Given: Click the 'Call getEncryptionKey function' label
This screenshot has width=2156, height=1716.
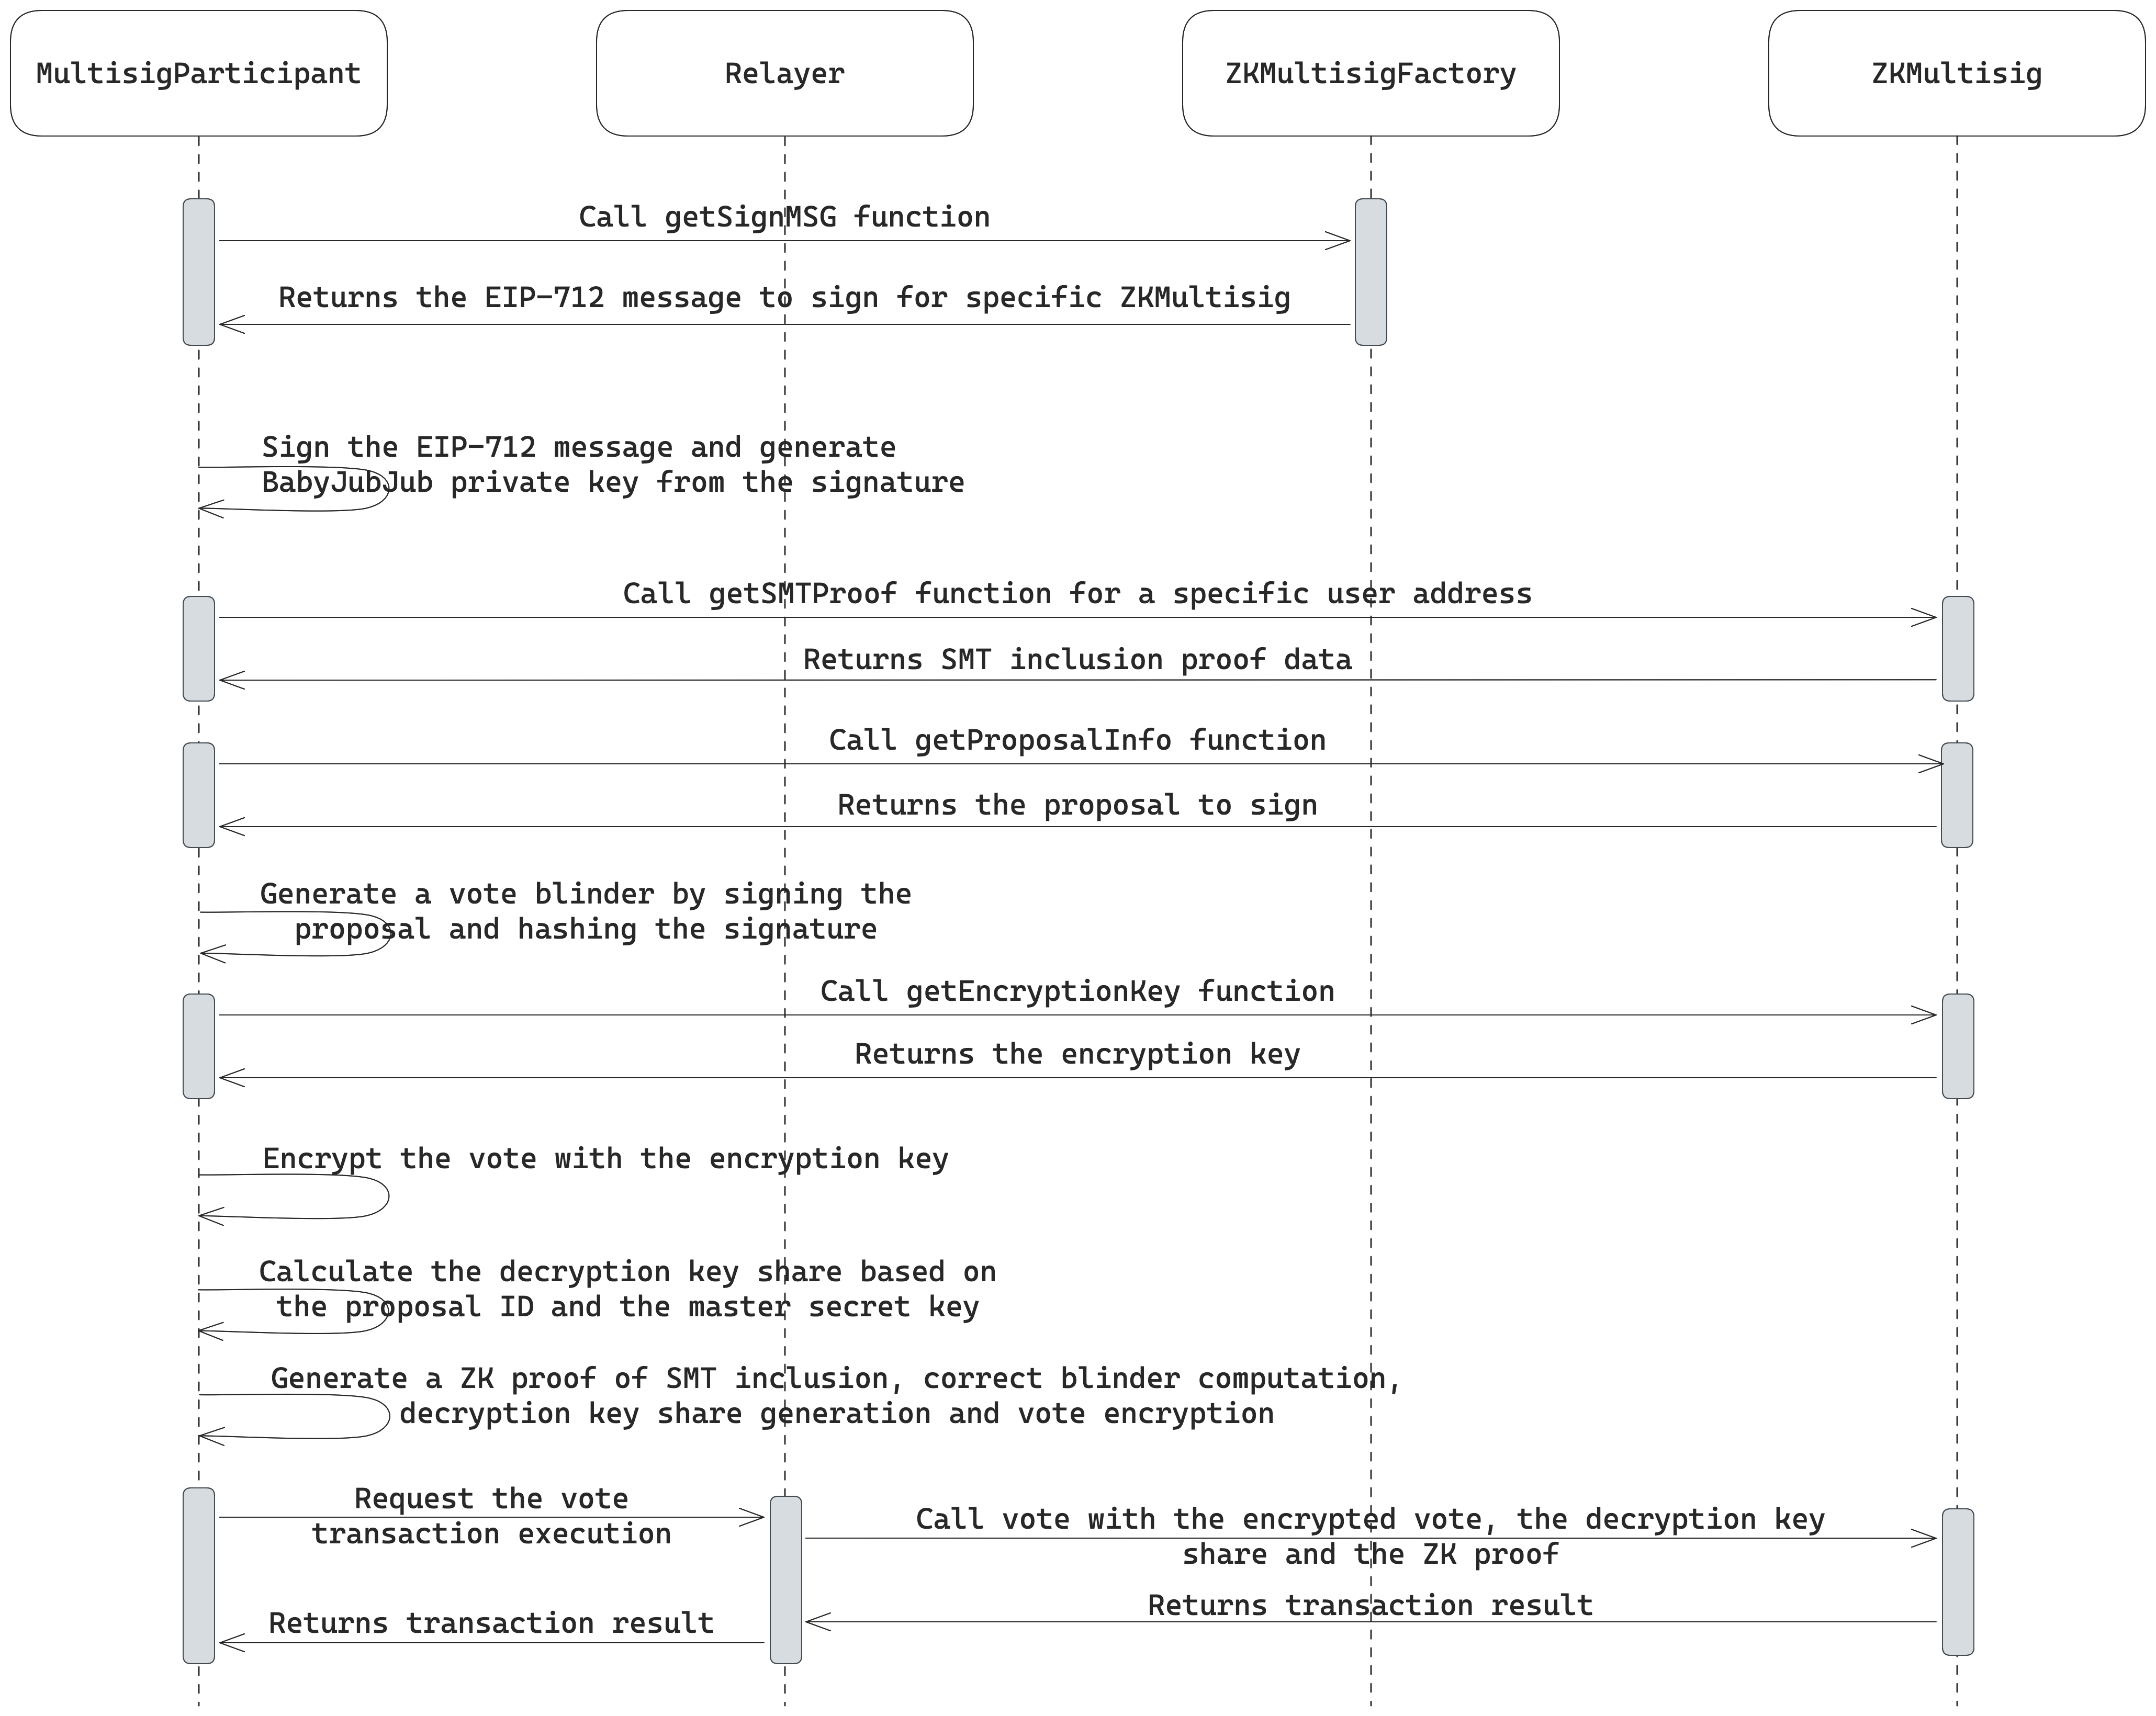Looking at the screenshot, I should point(1077,992).
